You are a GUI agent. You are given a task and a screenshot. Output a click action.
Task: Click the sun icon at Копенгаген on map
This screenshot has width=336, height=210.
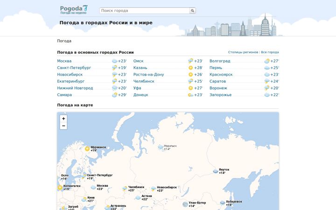point(60,188)
